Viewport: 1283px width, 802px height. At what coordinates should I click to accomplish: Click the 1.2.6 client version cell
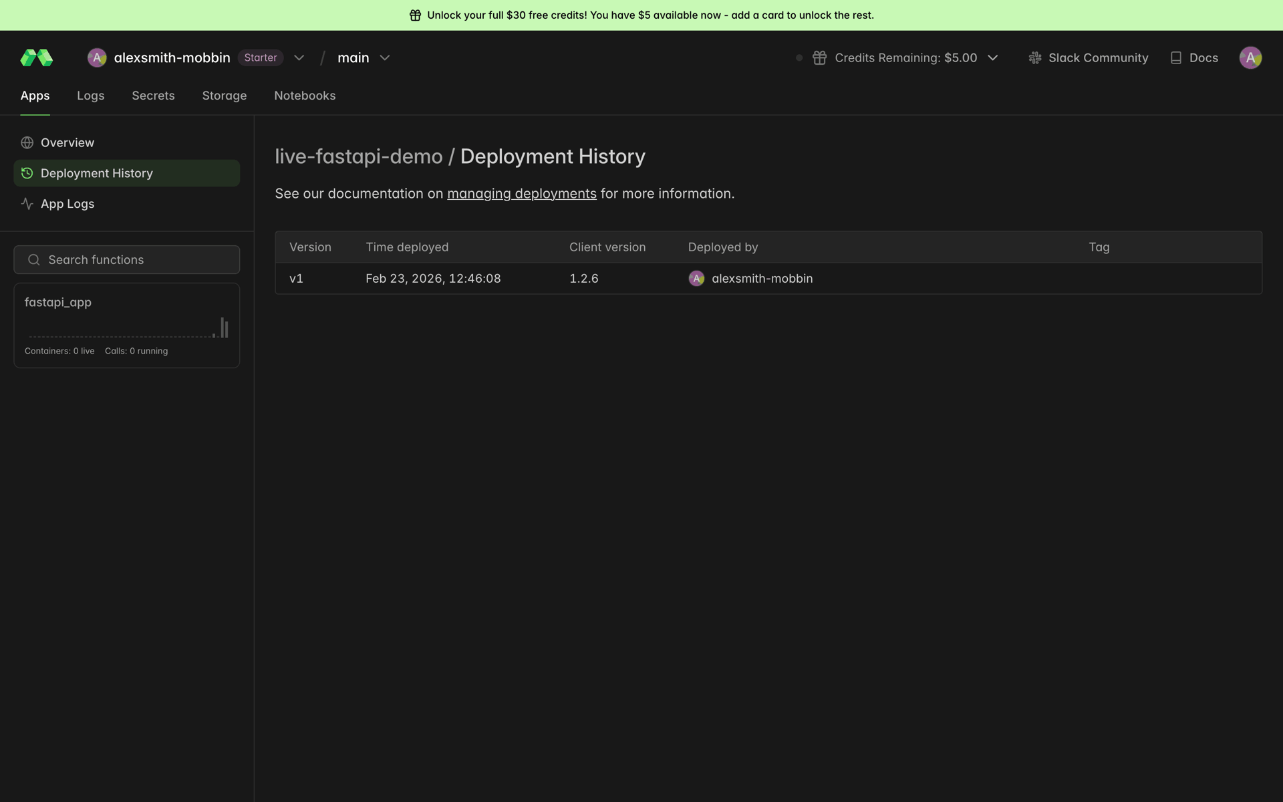click(584, 279)
